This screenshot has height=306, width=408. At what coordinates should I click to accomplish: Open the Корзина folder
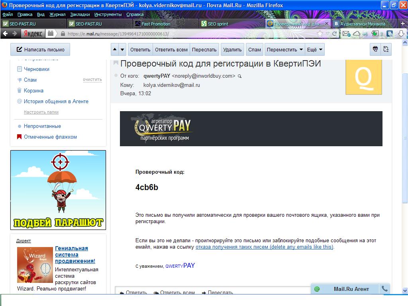(33, 90)
